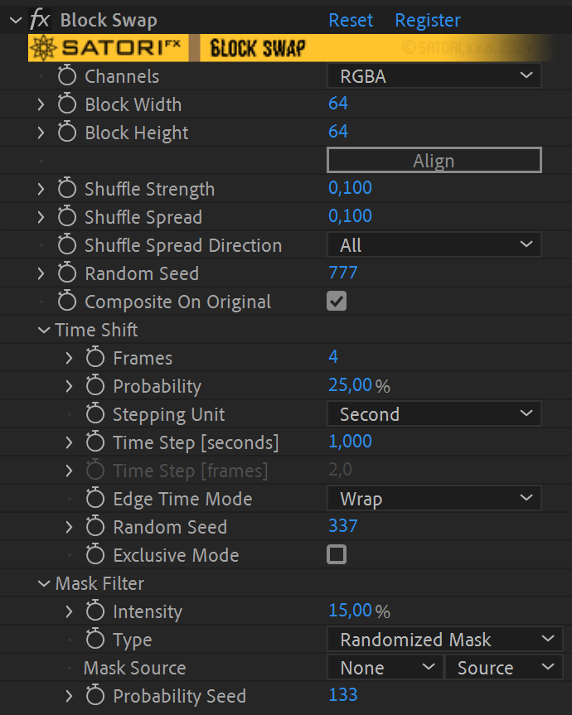Collapse the Time Shift group
Image resolution: width=572 pixels, height=715 pixels.
pyautogui.click(x=44, y=329)
